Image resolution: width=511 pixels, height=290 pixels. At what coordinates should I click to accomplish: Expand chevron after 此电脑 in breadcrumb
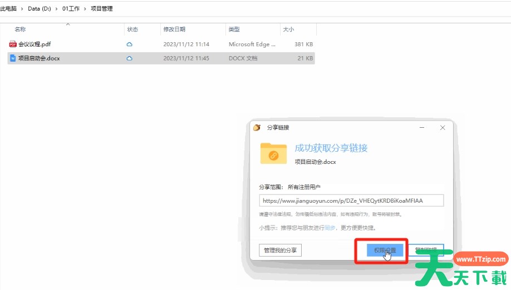coord(22,9)
